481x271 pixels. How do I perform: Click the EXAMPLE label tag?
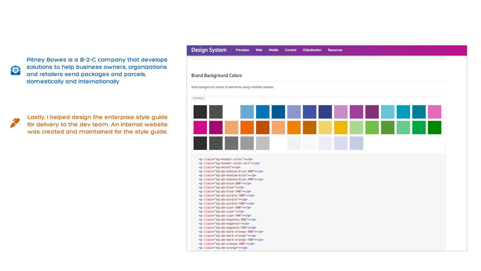click(198, 98)
